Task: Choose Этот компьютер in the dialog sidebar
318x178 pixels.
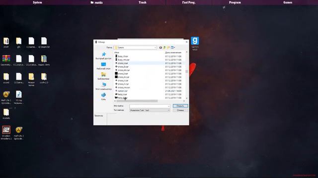Action: click(103, 87)
